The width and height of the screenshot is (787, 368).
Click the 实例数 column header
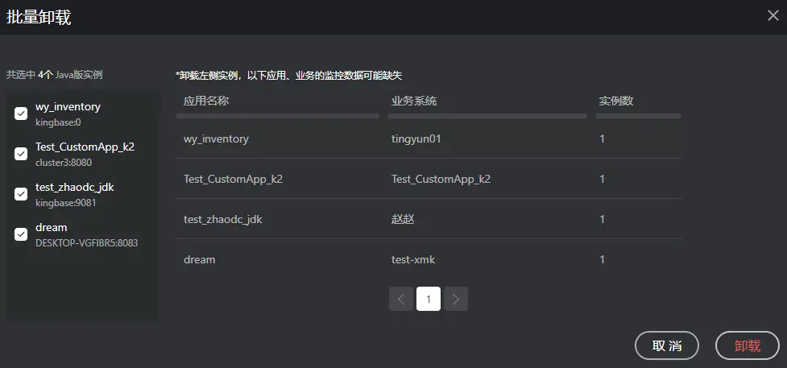click(615, 101)
